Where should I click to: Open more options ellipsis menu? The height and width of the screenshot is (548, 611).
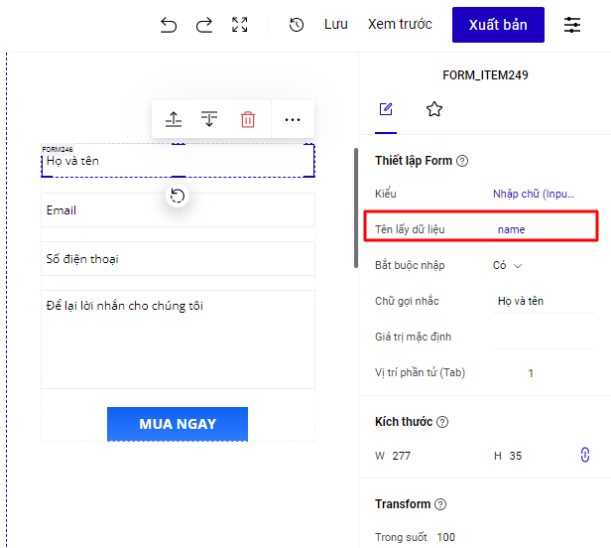pyautogui.click(x=292, y=119)
